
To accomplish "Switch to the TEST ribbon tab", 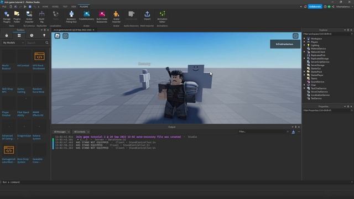I will point(65,7).
